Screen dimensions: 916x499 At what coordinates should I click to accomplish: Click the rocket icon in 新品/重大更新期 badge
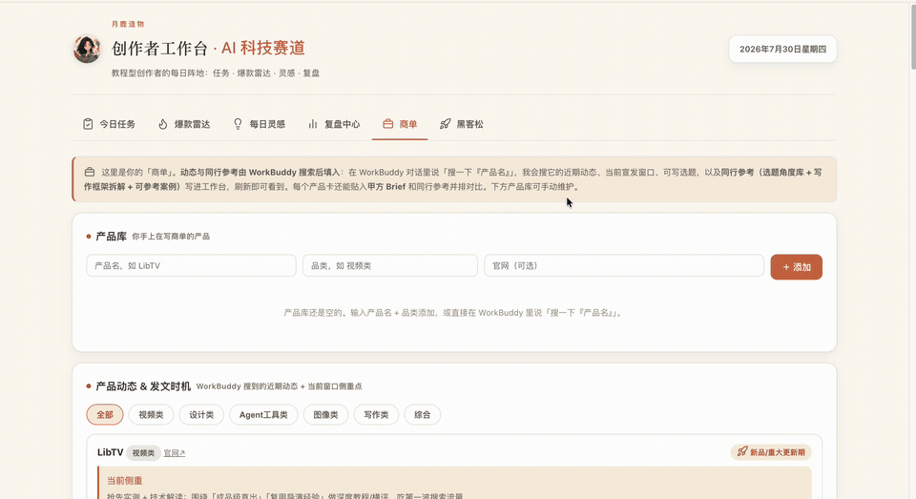[742, 451]
